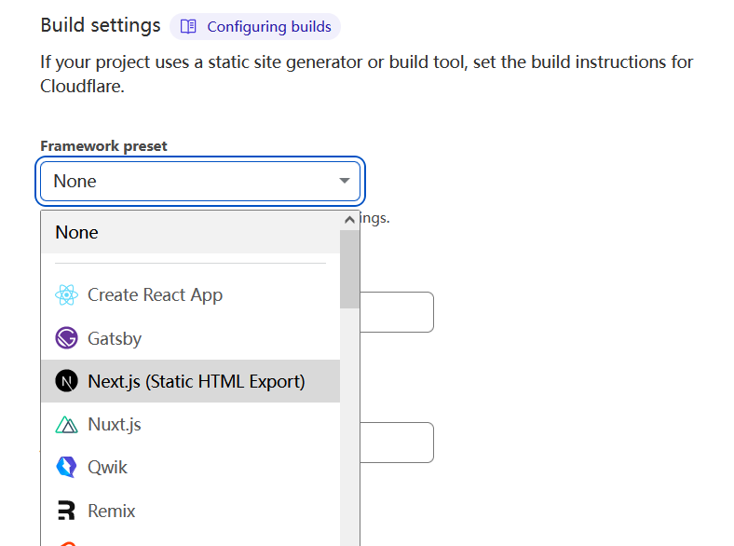Open the Framework preset combo box
The height and width of the screenshot is (546, 734).
pos(186,181)
